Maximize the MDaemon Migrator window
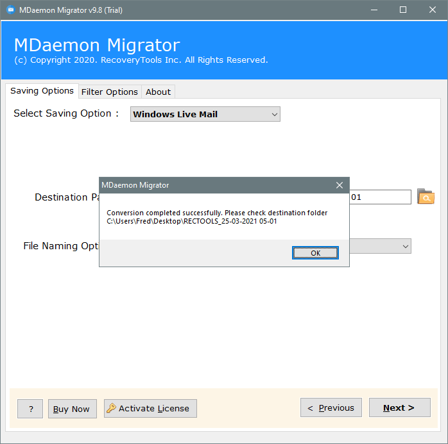This screenshot has height=444, width=448. tap(403, 10)
